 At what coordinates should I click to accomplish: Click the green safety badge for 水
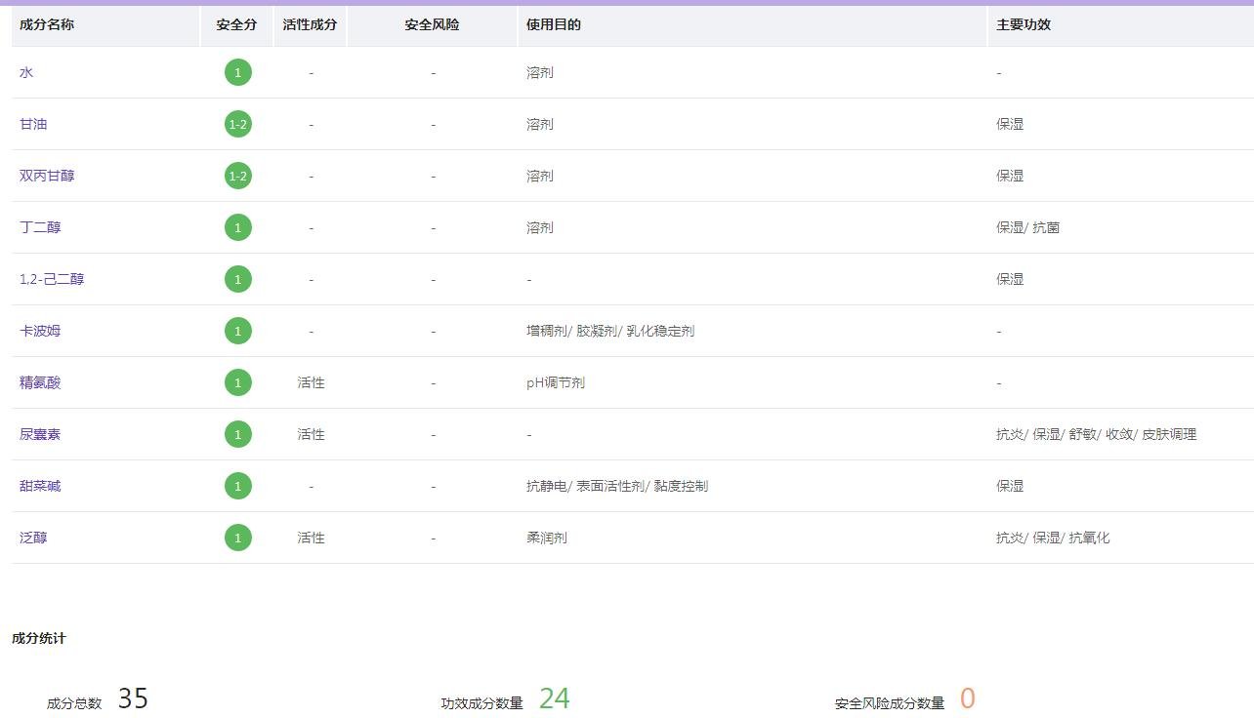(x=237, y=72)
